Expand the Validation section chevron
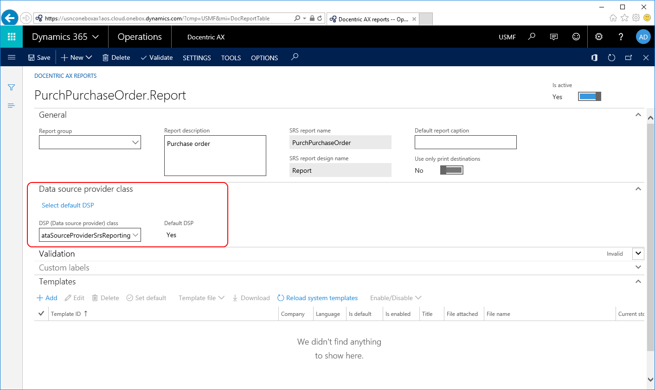The height and width of the screenshot is (390, 655). (638, 253)
